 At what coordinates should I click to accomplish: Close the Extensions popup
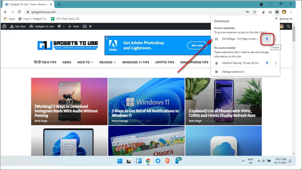point(276,19)
